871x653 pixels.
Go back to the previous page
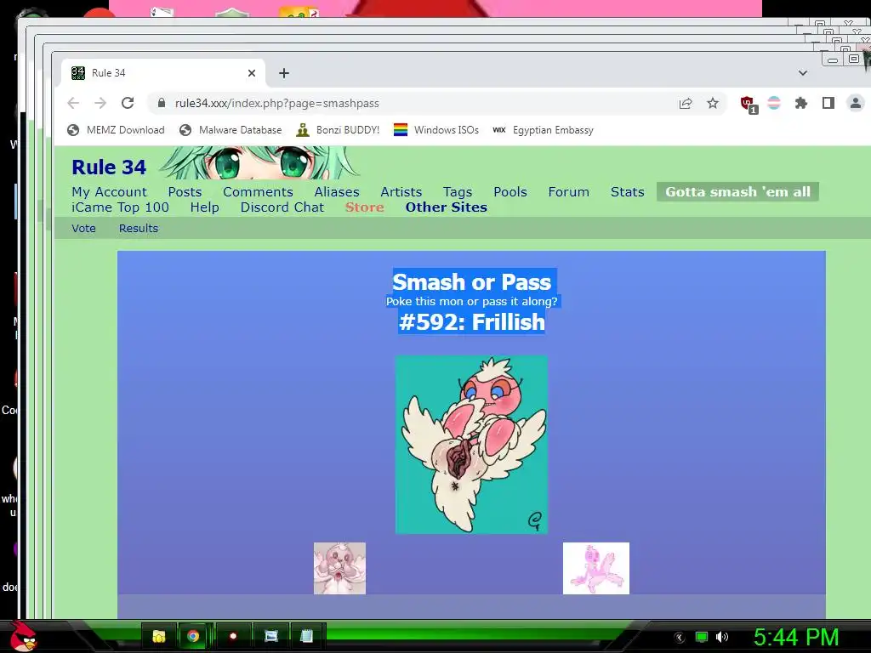click(73, 103)
